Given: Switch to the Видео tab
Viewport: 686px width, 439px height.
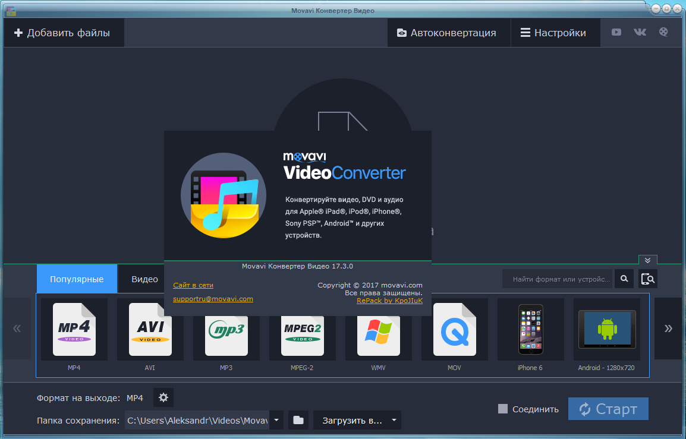Looking at the screenshot, I should (x=144, y=279).
